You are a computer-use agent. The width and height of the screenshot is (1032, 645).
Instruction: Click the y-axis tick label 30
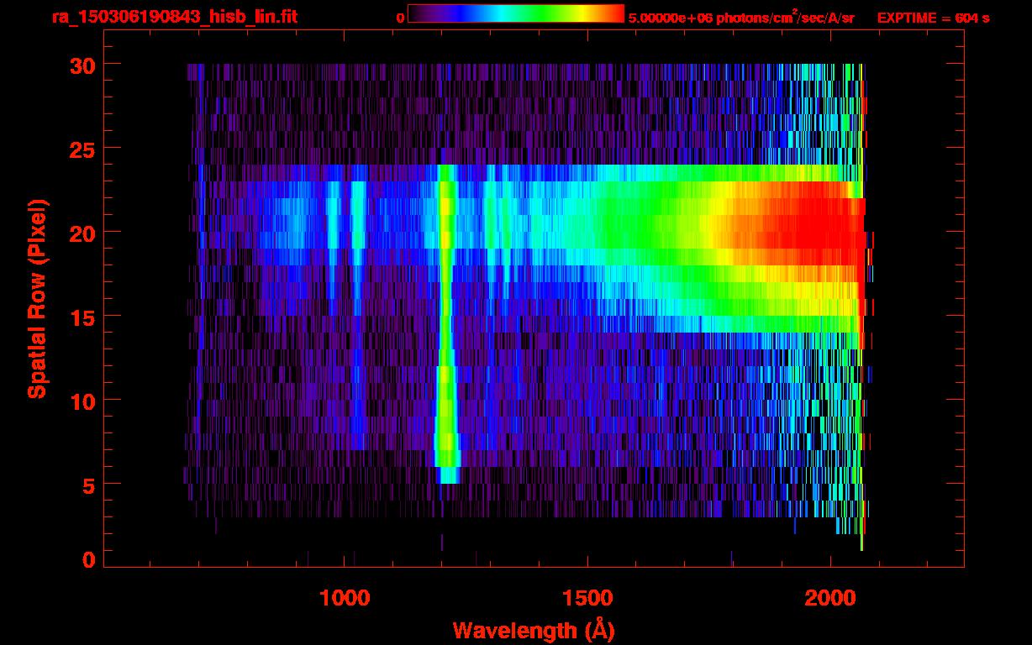pyautogui.click(x=82, y=65)
